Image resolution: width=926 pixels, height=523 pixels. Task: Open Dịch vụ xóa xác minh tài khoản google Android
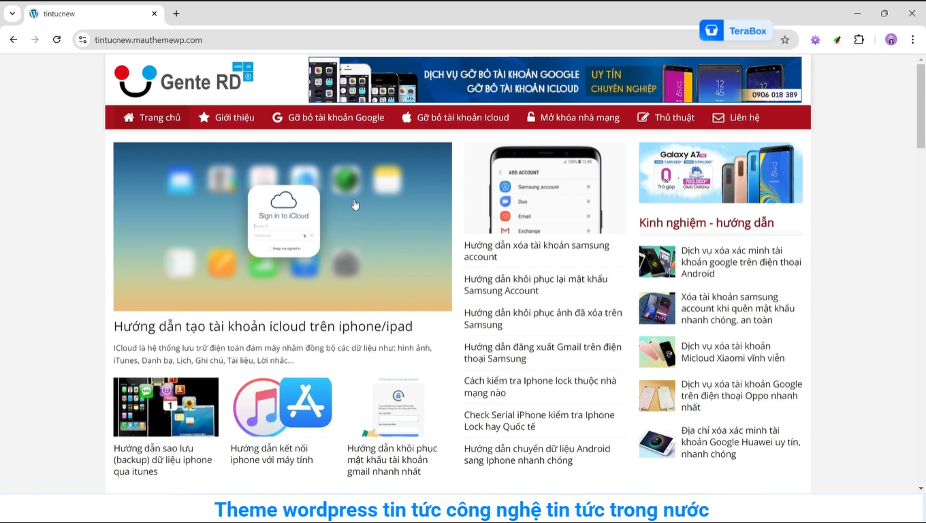coord(741,262)
